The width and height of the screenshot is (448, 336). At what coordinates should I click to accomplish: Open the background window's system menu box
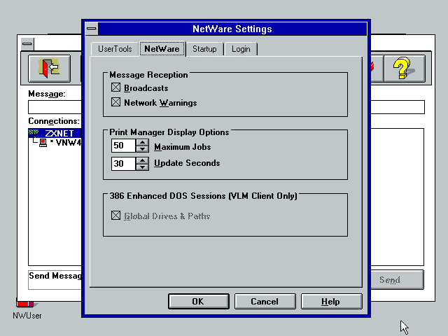[x=27, y=44]
